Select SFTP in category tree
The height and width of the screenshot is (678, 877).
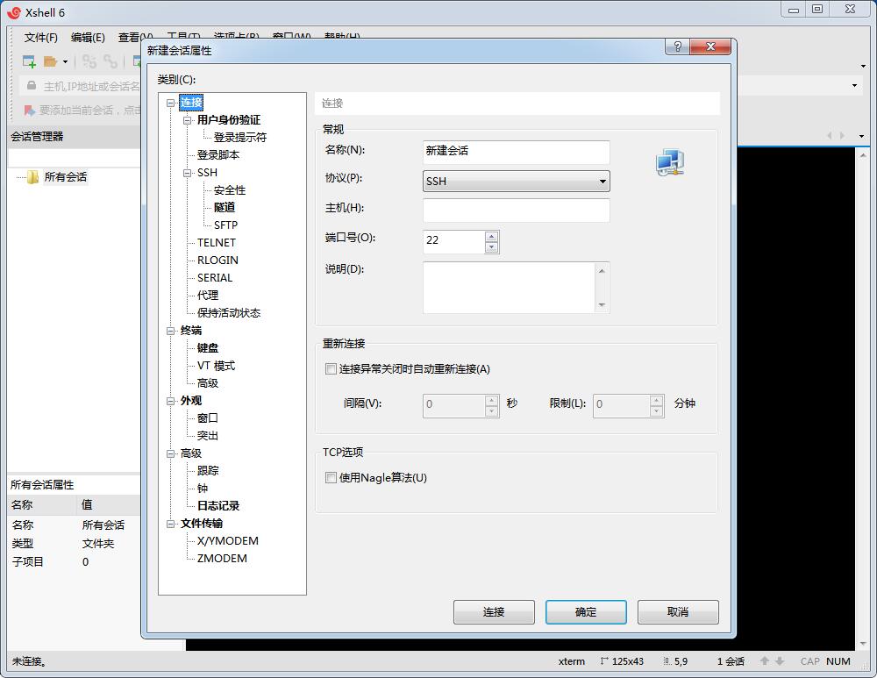(x=225, y=225)
